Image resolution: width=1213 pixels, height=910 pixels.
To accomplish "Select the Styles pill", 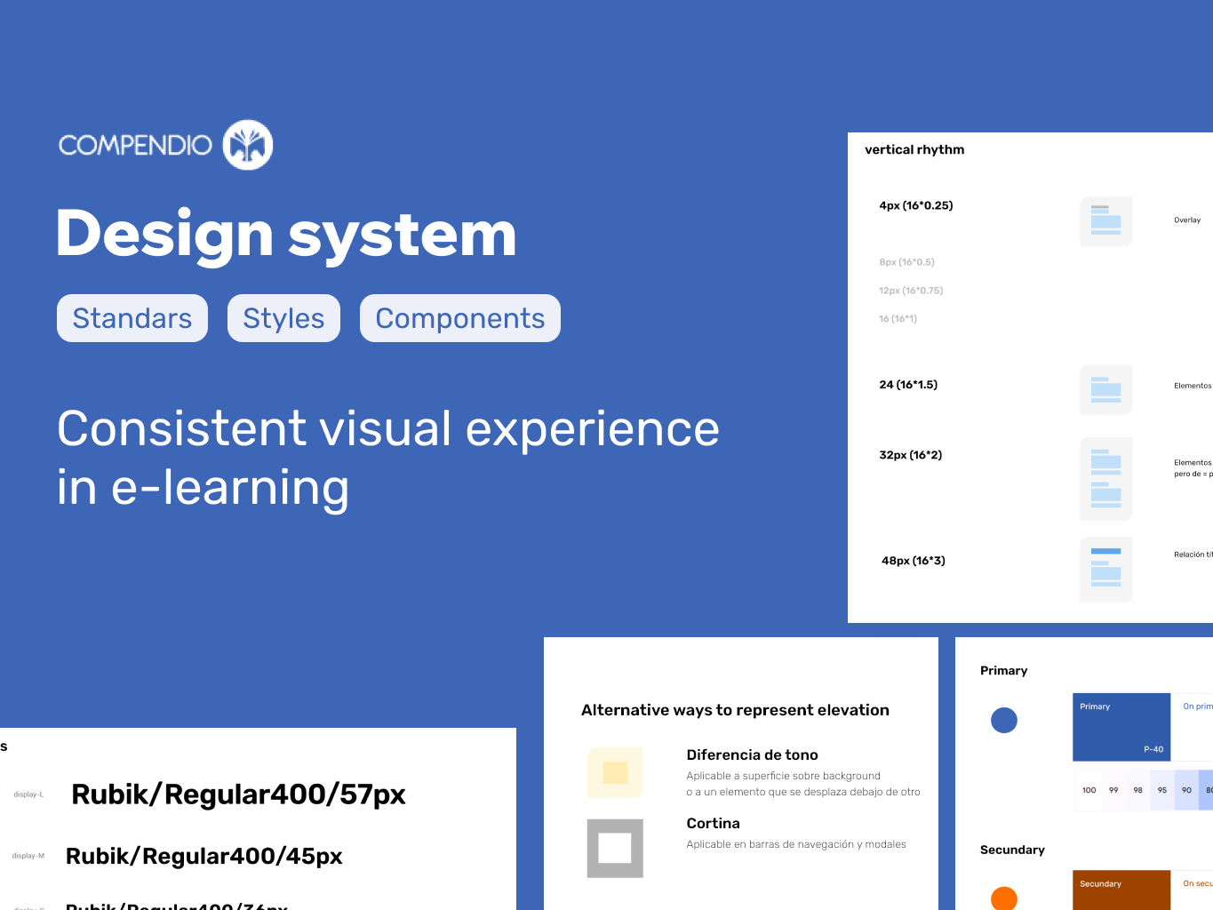I will [283, 318].
